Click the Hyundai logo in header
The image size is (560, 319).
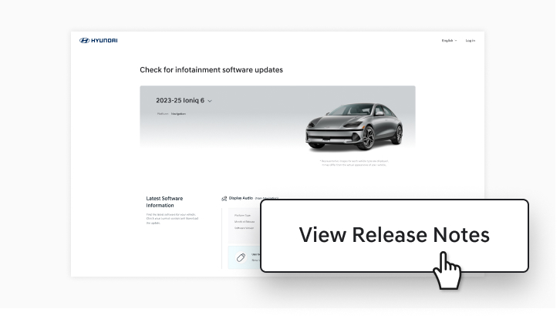point(99,40)
